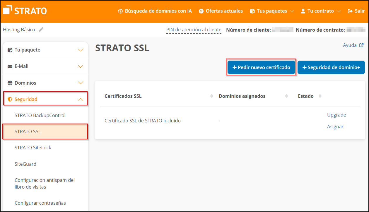Click the Upgrade link for the included certificate
The image size is (369, 212).
pyautogui.click(x=336, y=115)
